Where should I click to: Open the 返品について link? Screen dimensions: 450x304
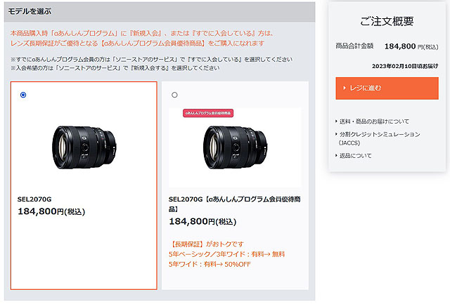click(x=356, y=156)
